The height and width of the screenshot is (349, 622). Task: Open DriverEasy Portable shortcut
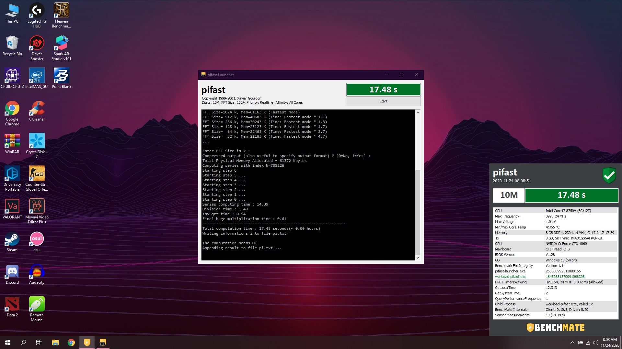click(12, 179)
